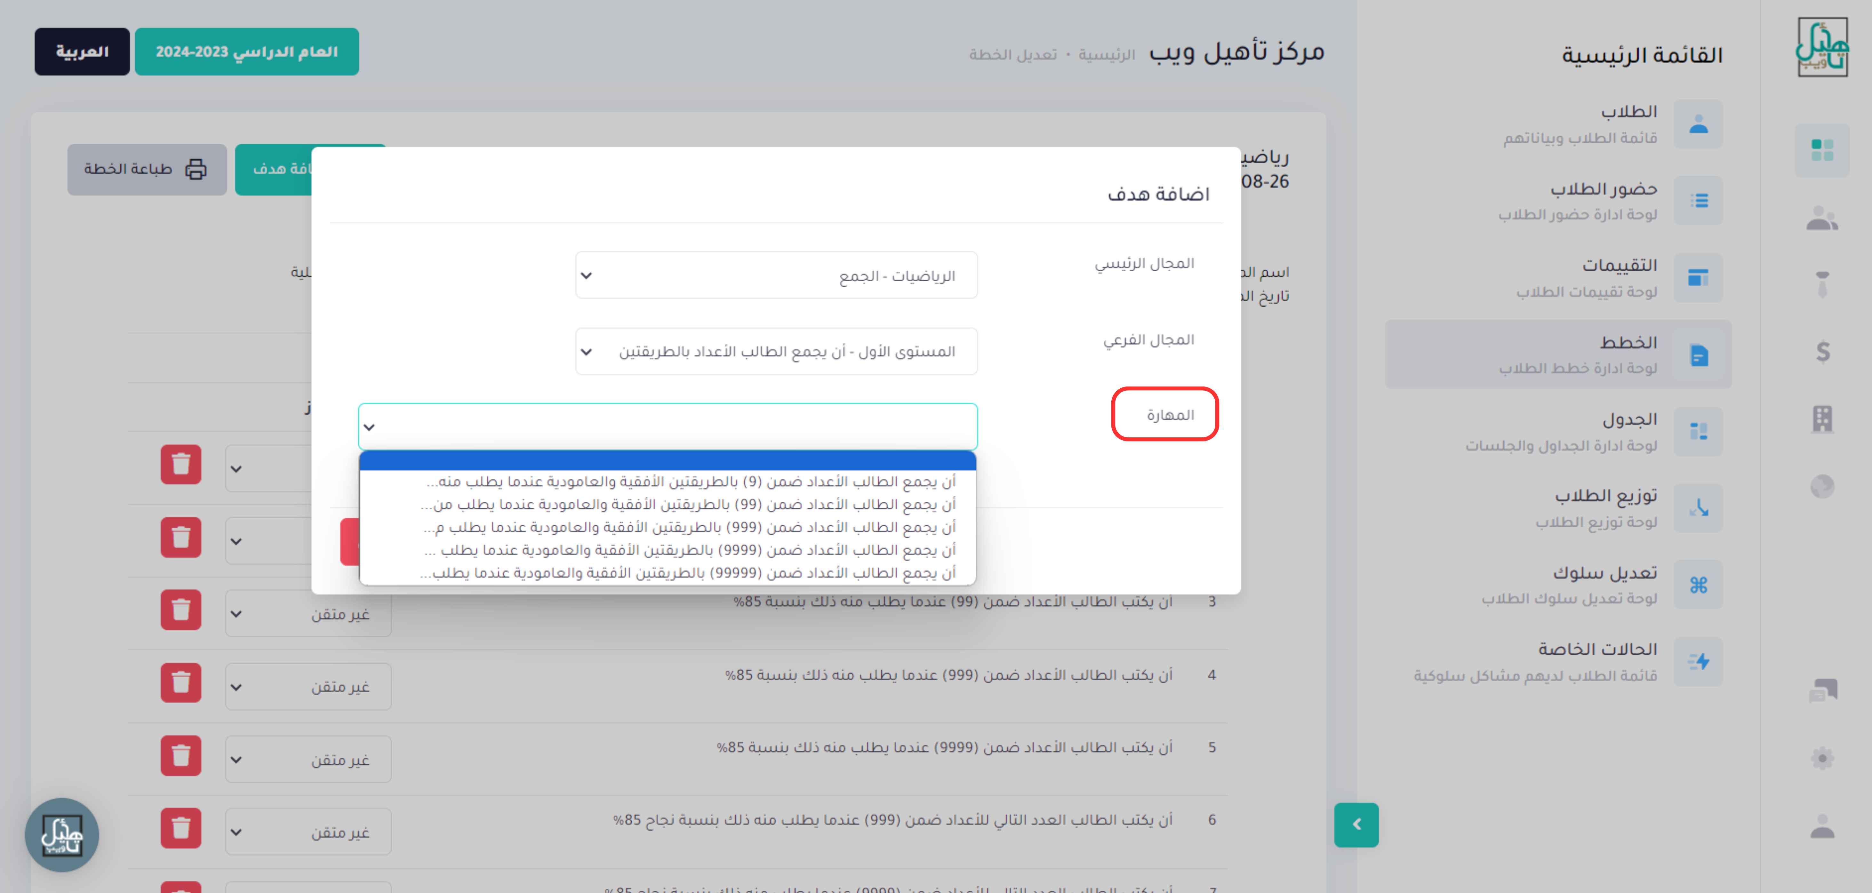
Task: Open status dropdown for goal row 4
Action: click(308, 687)
